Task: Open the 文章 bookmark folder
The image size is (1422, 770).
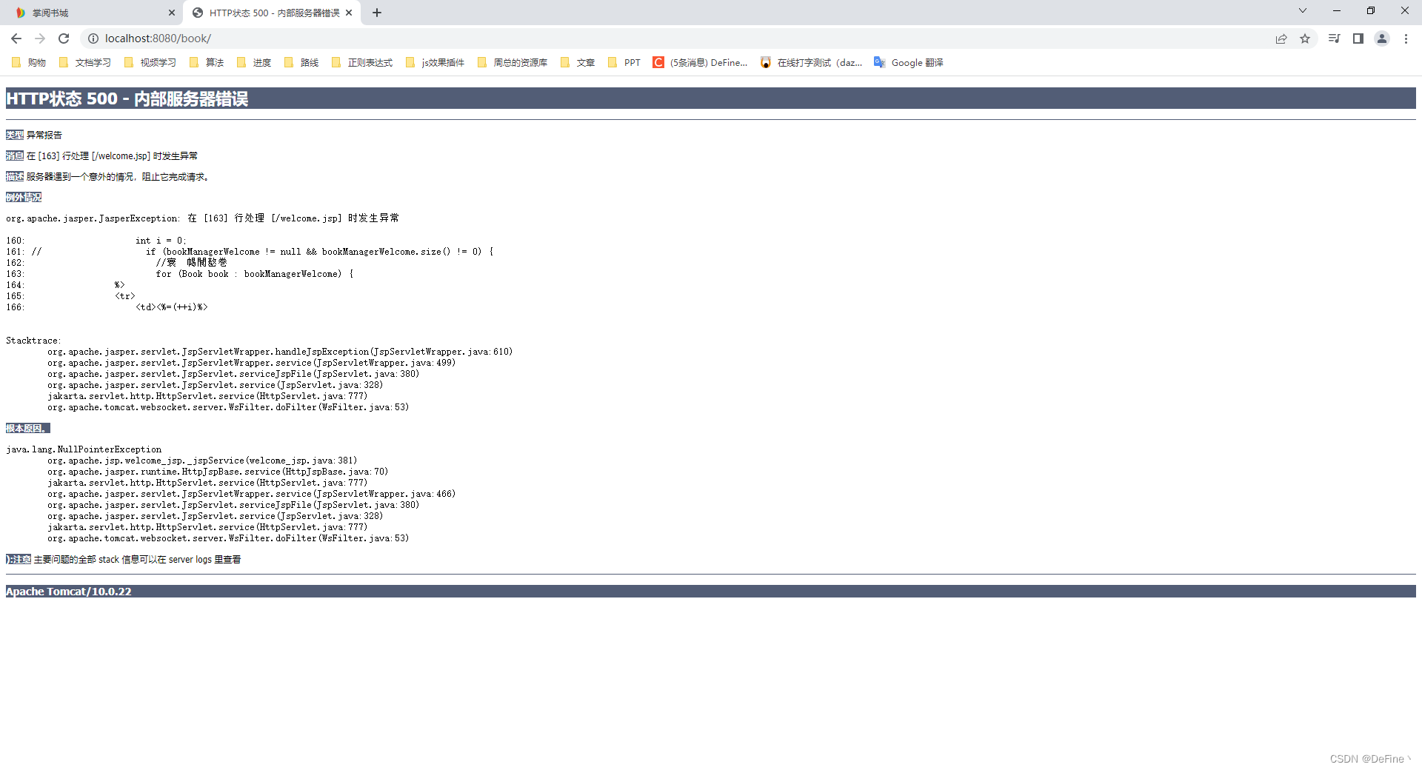Action: [578, 62]
